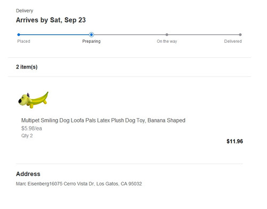This screenshot has height=209, width=267.
Task: Open Multipet Smiling Dog Loofa Pals product link
Action: click(103, 120)
